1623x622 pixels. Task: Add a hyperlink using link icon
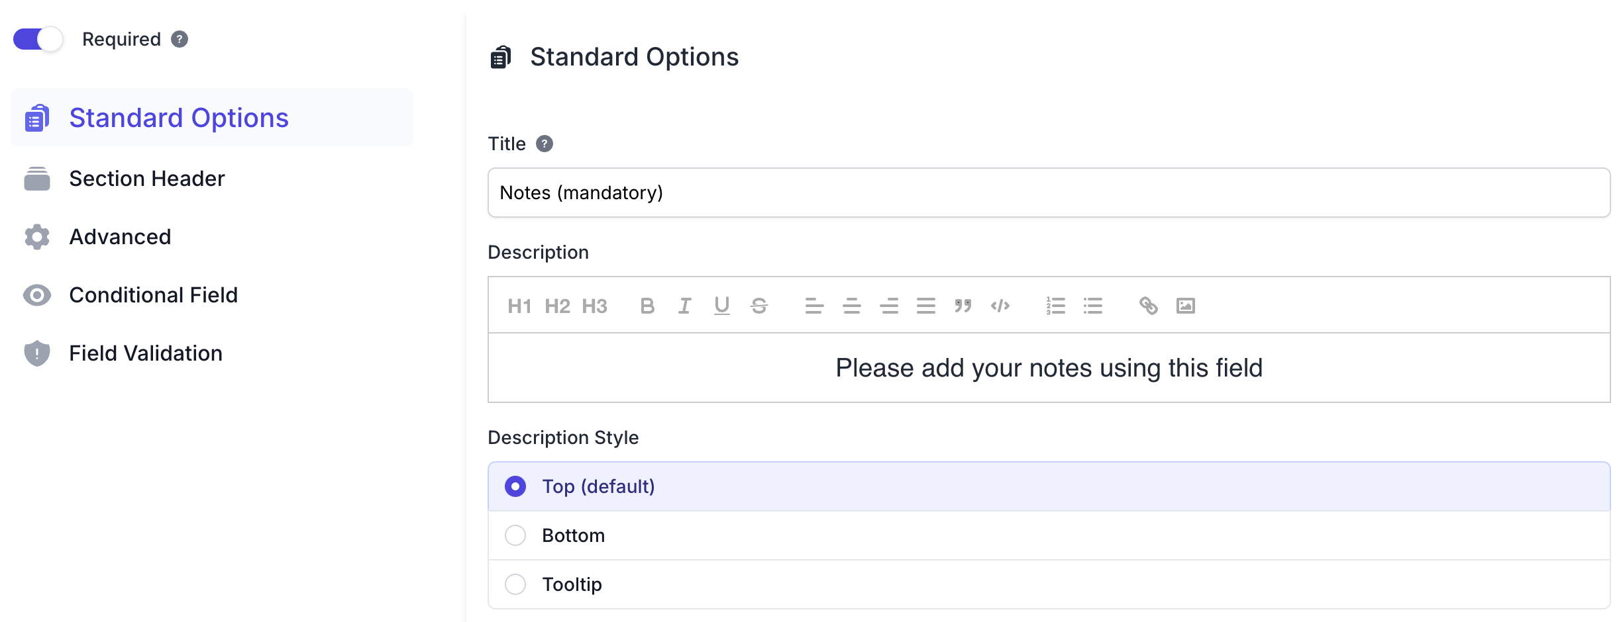[1148, 306]
